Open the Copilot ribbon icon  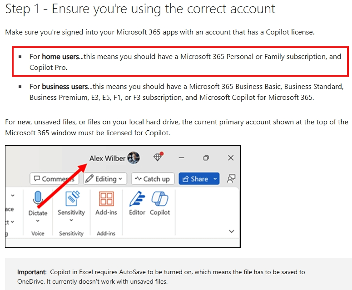tap(159, 199)
